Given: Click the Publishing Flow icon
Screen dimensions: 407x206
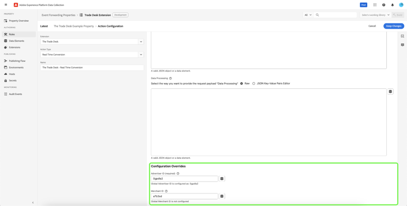Looking at the screenshot, I should pyautogui.click(x=6, y=61).
